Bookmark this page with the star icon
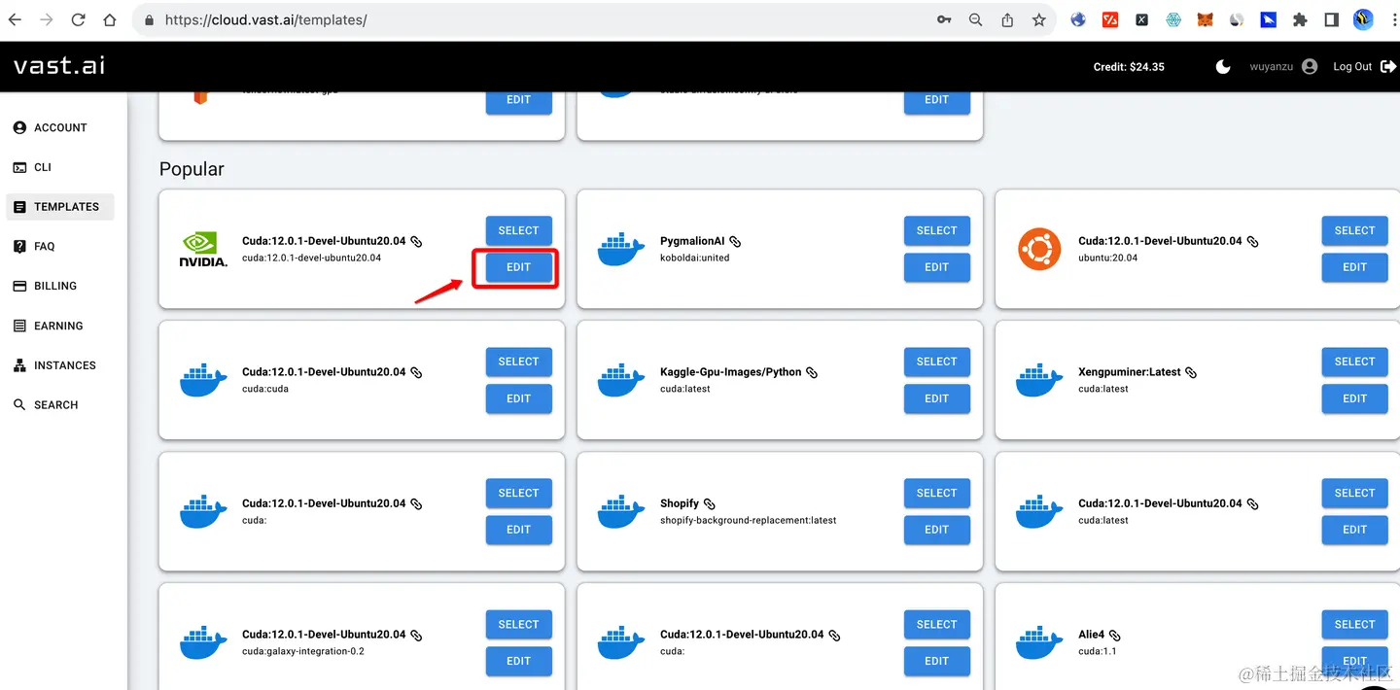The height and width of the screenshot is (690, 1400). coord(1038,19)
